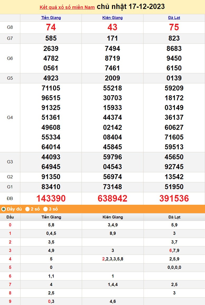Click G4 number 60627
The image size is (205, 305).
[x=174, y=127]
